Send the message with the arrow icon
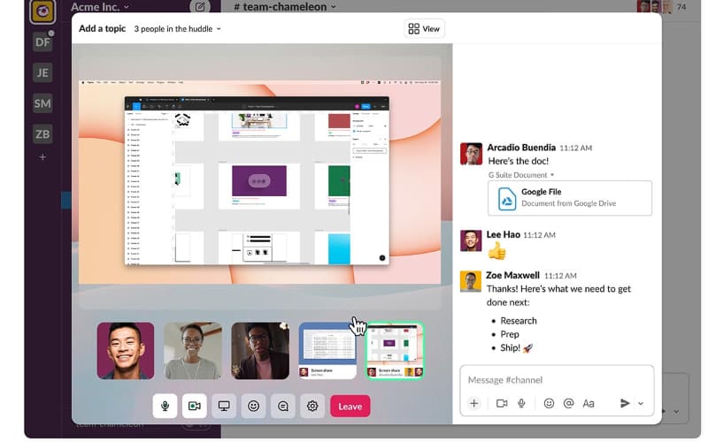 pos(625,403)
